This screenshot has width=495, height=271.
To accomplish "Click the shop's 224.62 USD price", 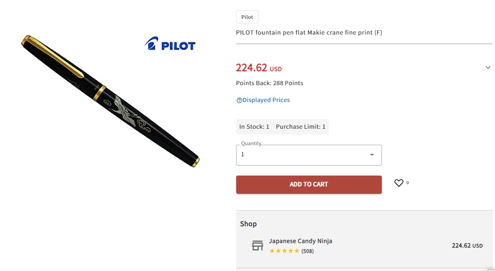I will point(467,246).
